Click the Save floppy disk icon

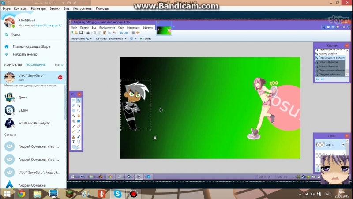click(81, 33)
